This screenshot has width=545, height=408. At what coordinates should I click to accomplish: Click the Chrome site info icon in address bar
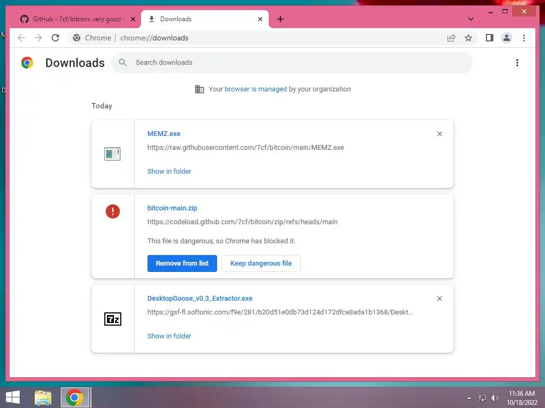pos(77,38)
